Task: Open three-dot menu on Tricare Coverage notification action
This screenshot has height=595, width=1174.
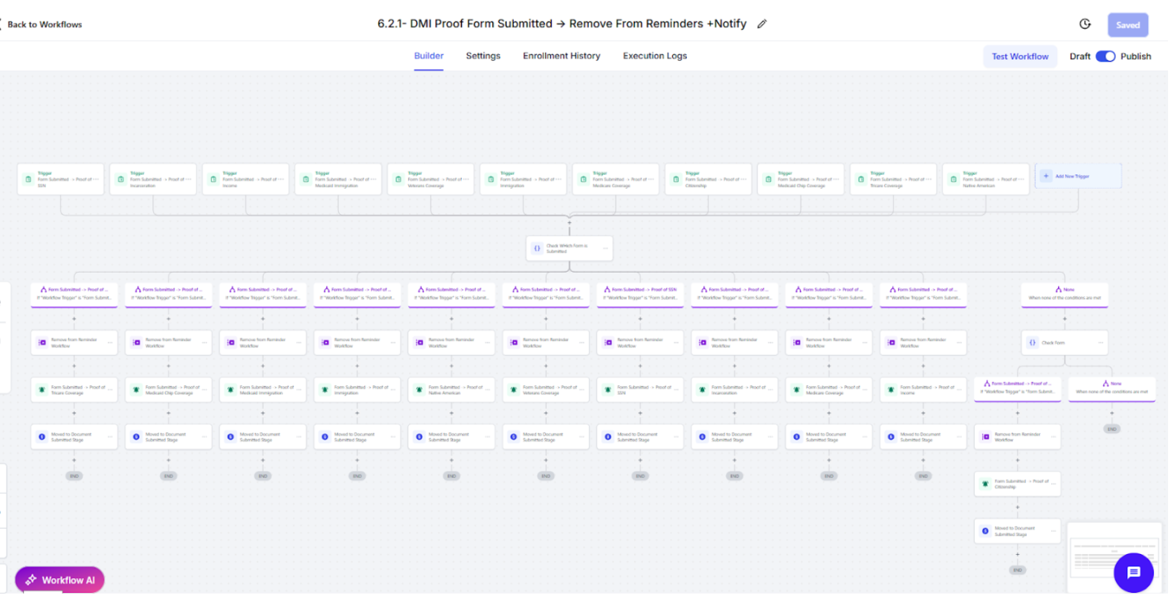Action: coord(112,391)
